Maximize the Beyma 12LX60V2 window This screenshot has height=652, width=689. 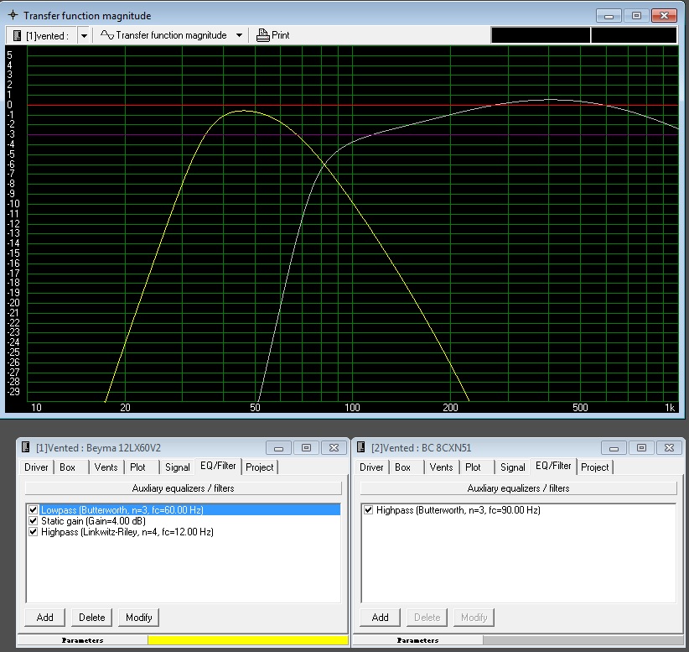click(306, 448)
